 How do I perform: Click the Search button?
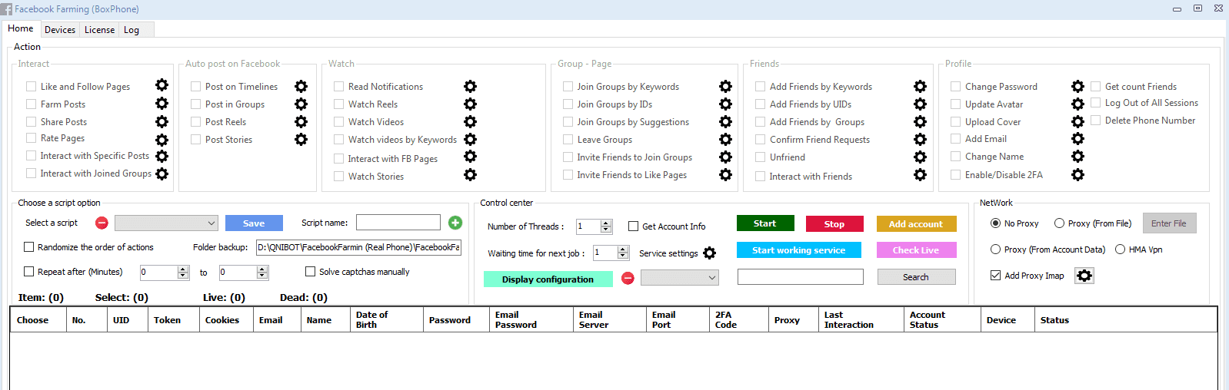(x=916, y=277)
